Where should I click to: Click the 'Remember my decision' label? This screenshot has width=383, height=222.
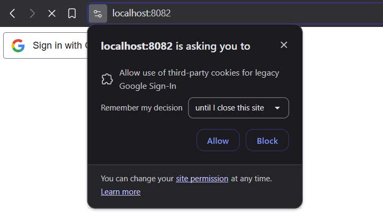click(141, 108)
